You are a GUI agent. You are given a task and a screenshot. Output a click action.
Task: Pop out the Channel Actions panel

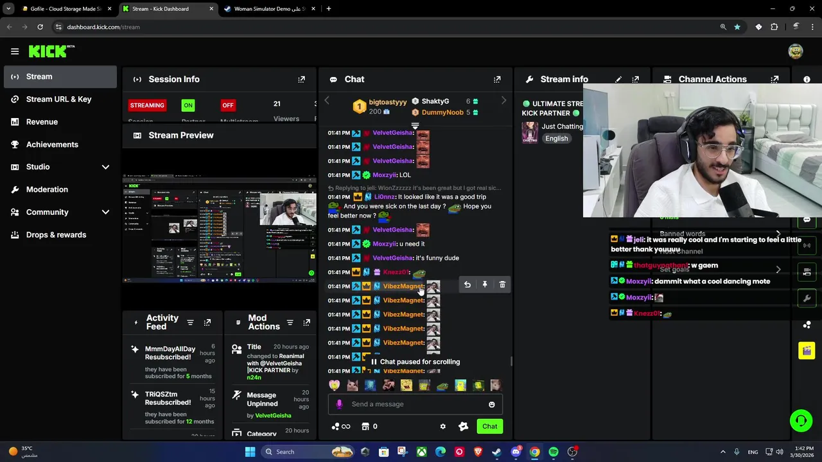click(x=774, y=80)
